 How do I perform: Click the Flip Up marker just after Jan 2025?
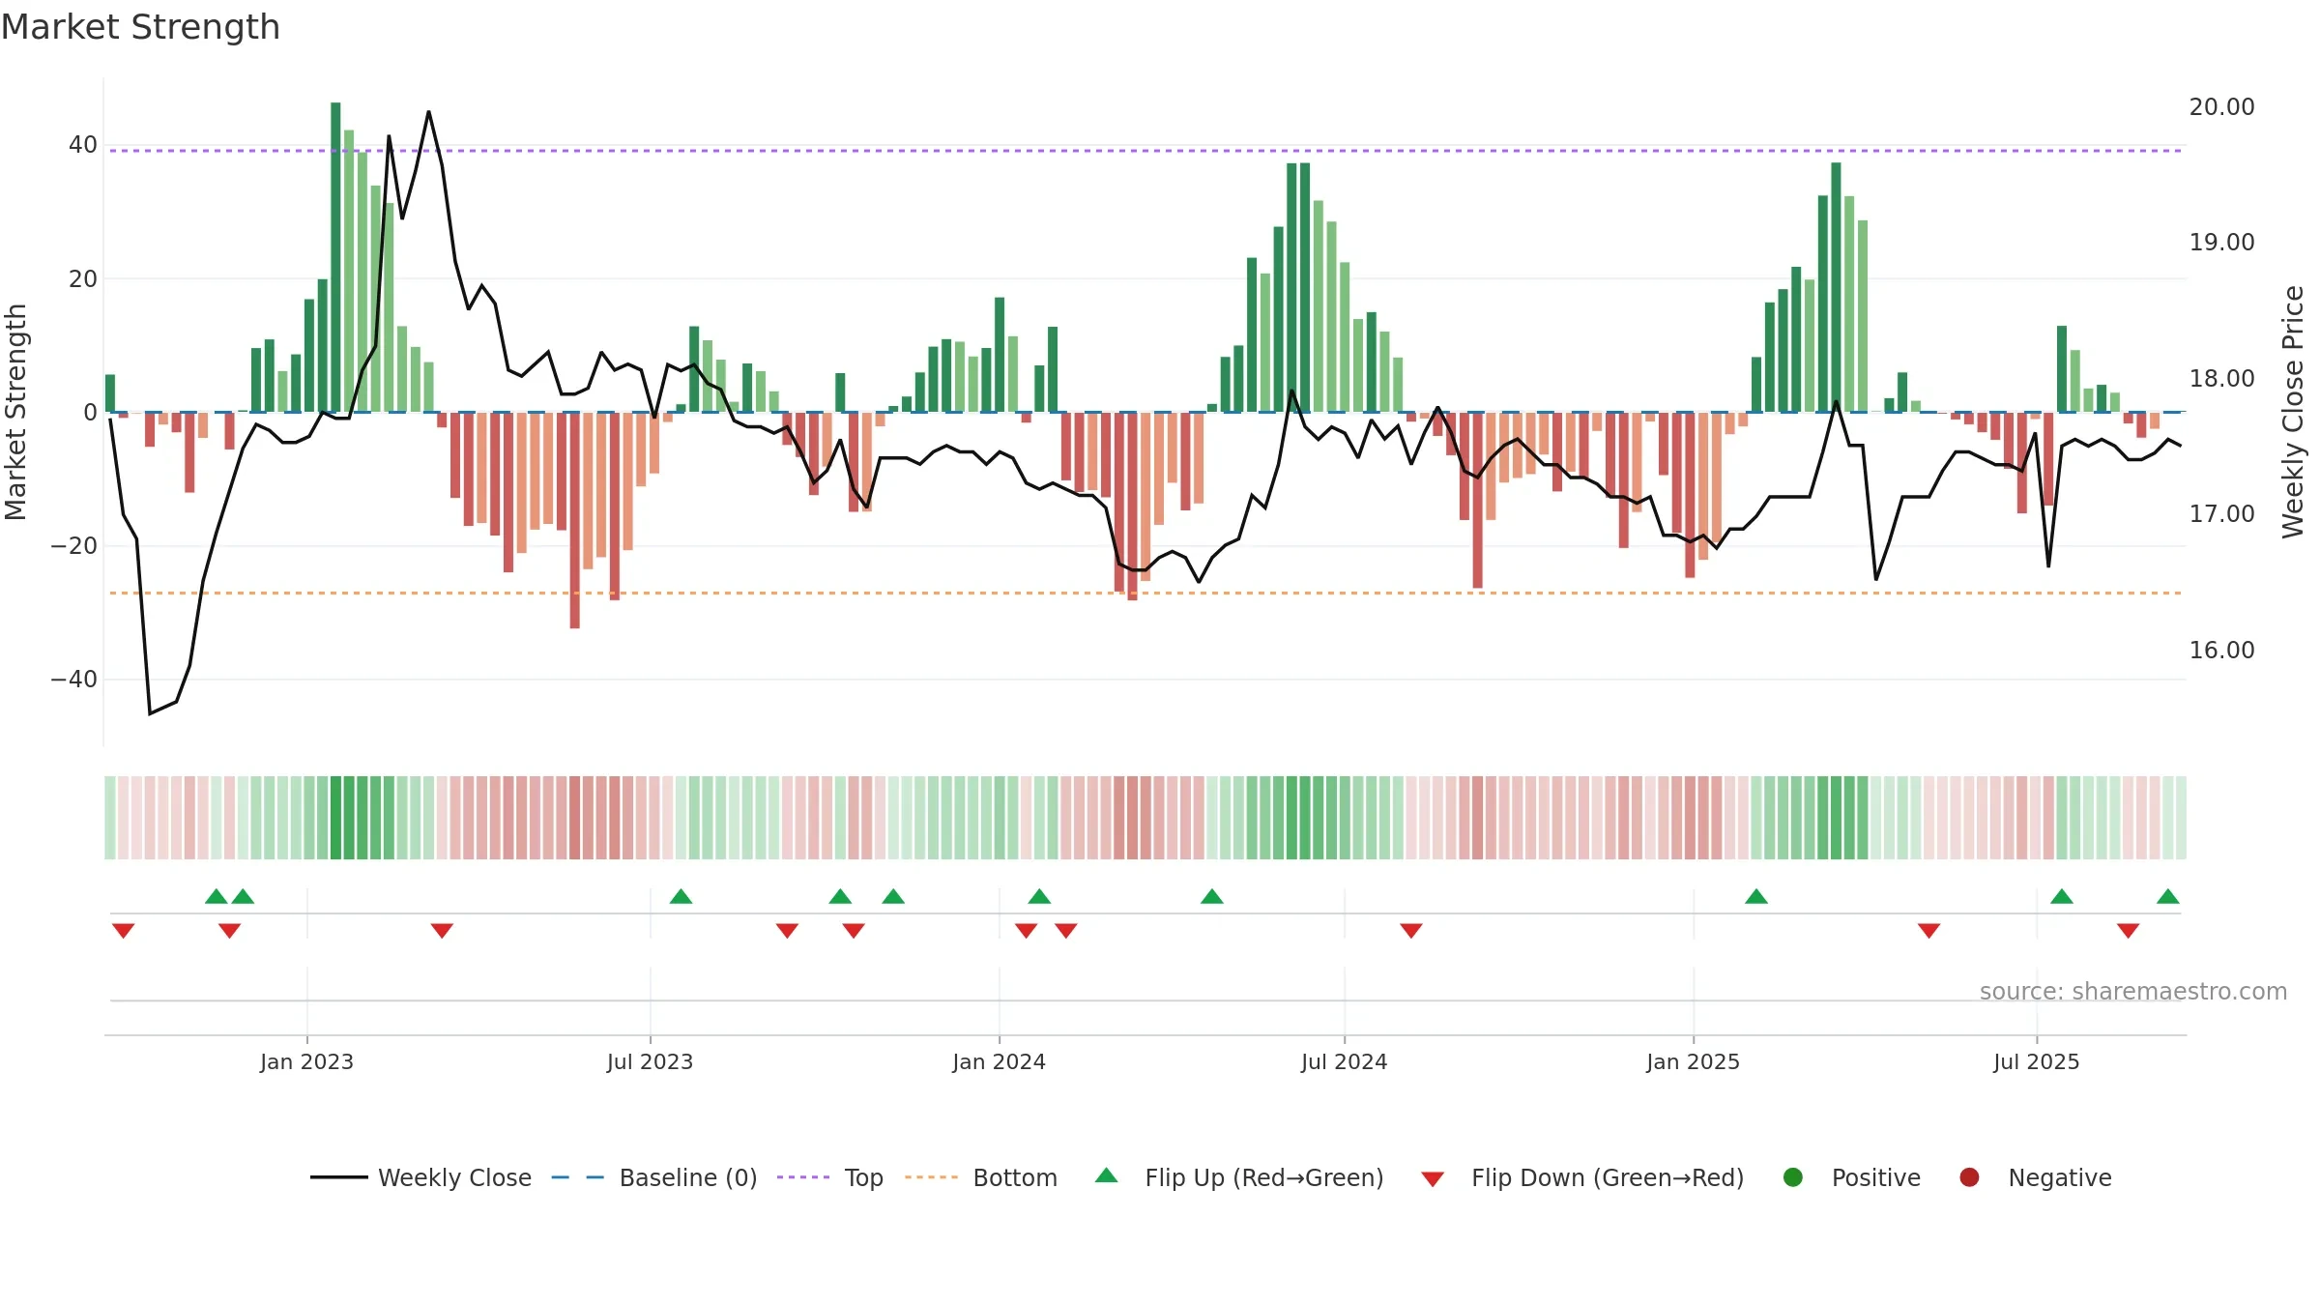(x=1756, y=896)
